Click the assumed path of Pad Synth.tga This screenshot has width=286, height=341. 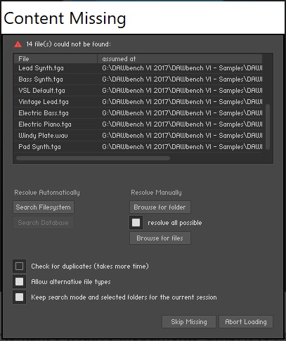click(x=182, y=147)
